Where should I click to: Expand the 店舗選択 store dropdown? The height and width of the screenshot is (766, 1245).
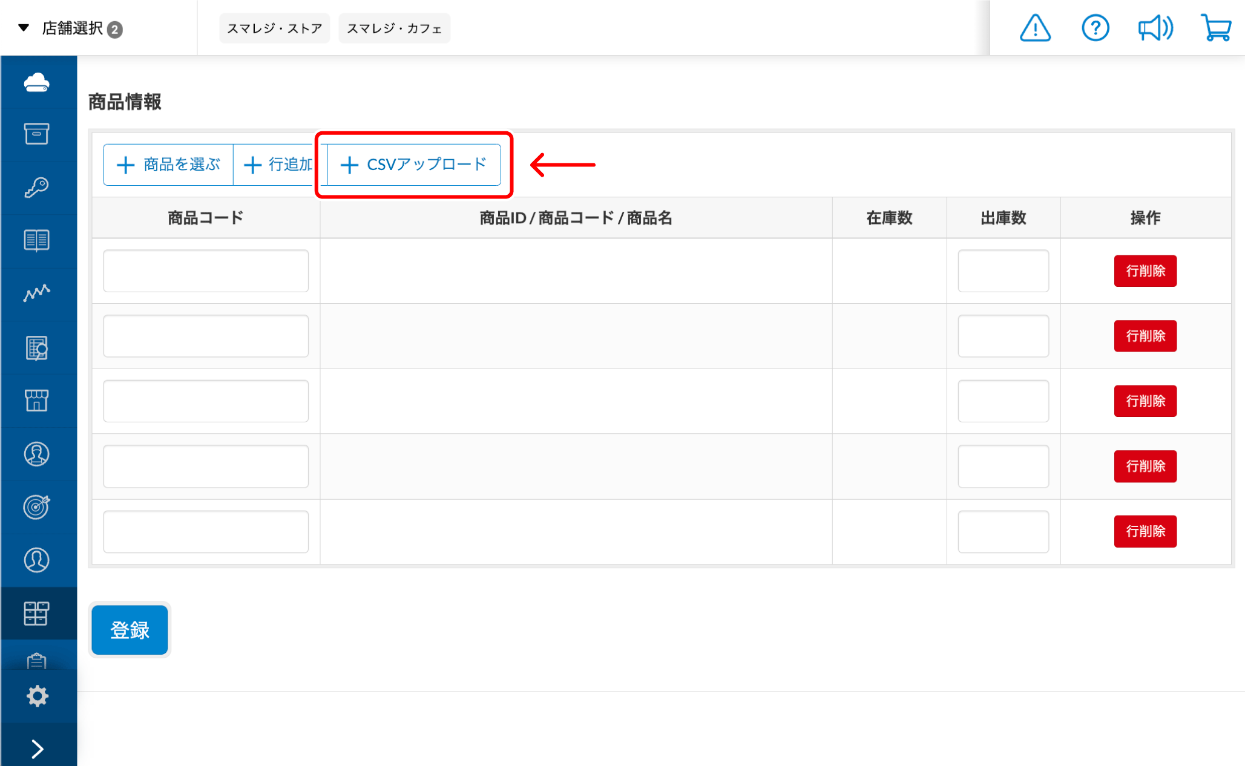[x=71, y=28]
